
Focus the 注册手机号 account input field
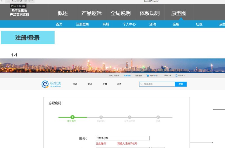[x=123, y=138]
